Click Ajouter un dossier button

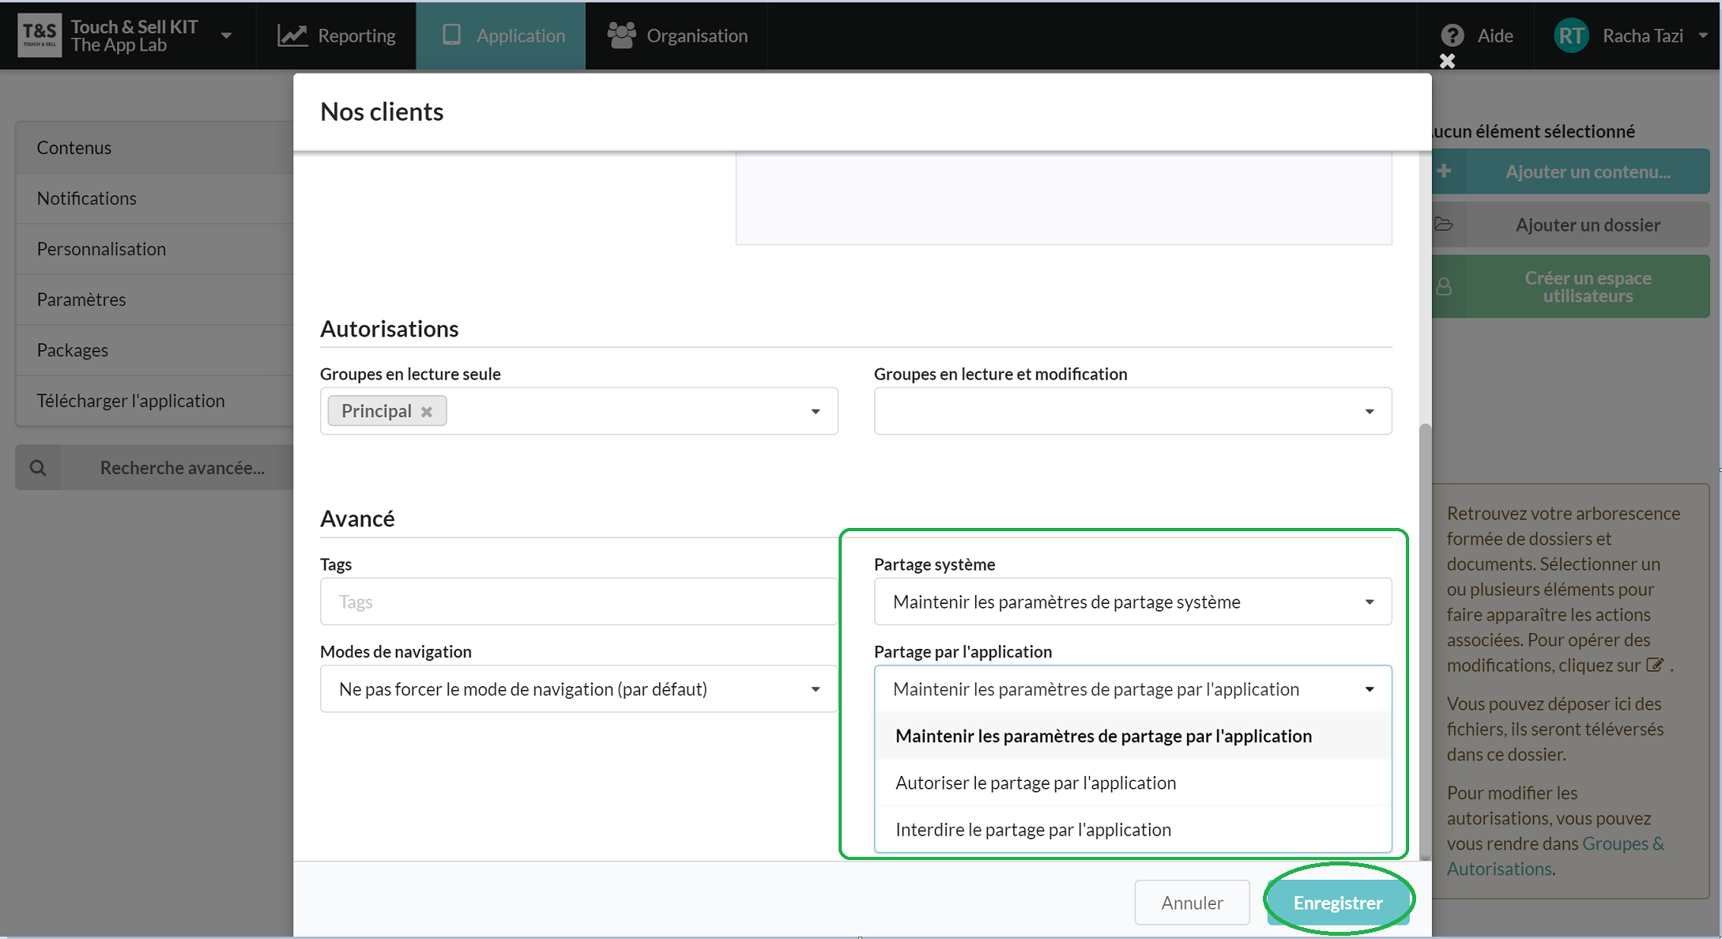pyautogui.click(x=1571, y=225)
